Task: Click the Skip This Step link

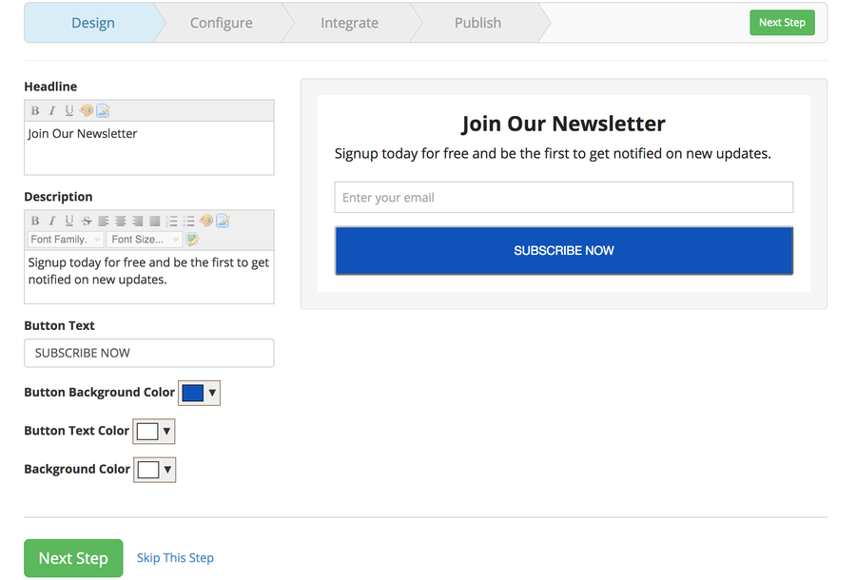Action: (175, 557)
